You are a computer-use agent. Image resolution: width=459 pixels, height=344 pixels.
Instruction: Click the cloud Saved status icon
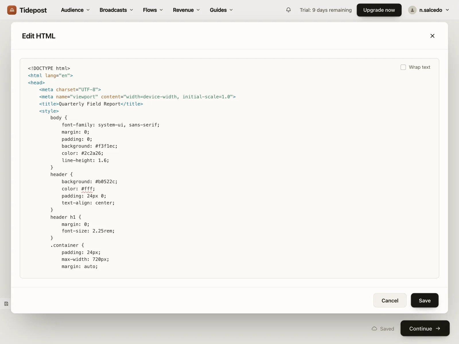click(x=374, y=329)
